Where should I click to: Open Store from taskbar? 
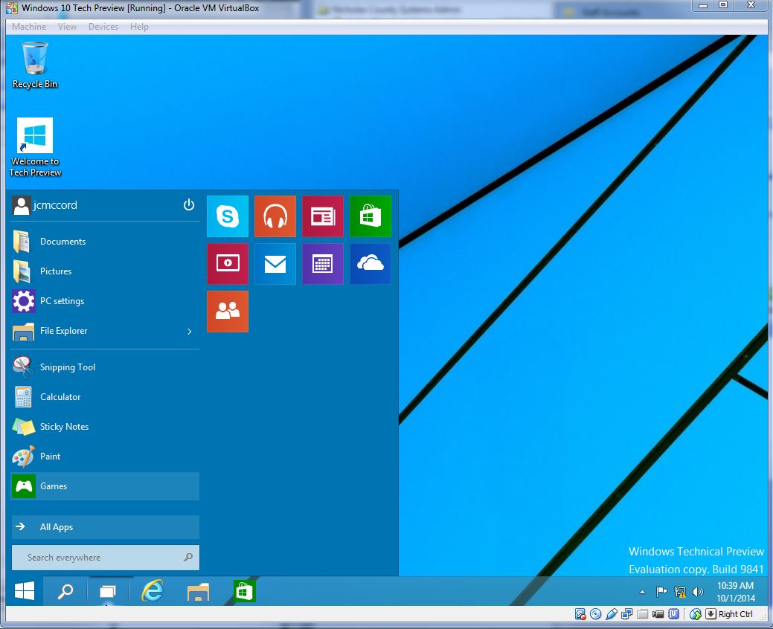click(x=244, y=591)
